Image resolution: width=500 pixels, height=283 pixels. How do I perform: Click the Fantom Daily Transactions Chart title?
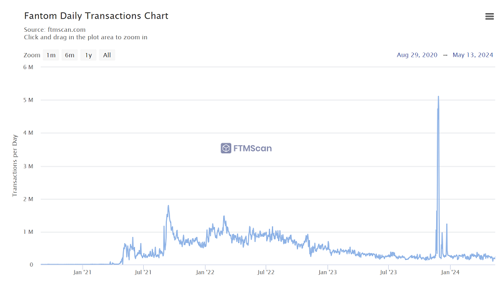coord(96,16)
